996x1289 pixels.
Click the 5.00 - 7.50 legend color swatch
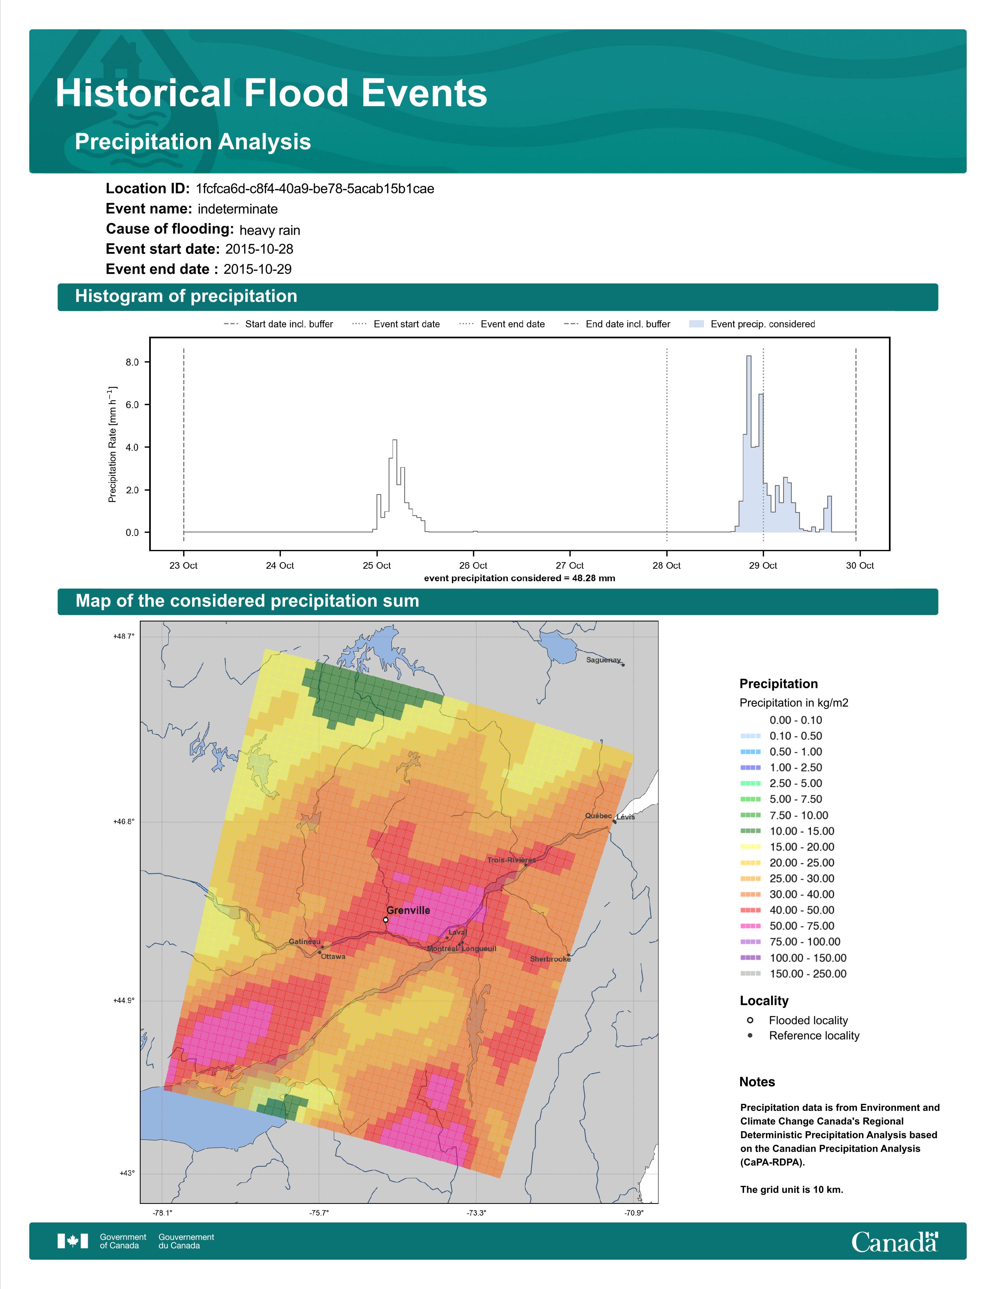750,799
